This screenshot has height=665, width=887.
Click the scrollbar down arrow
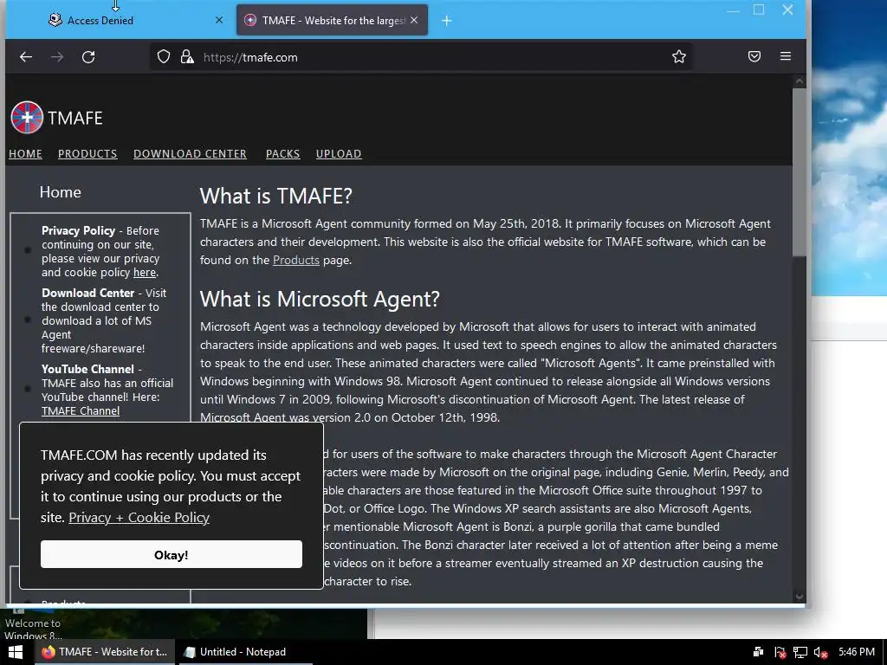coord(799,596)
